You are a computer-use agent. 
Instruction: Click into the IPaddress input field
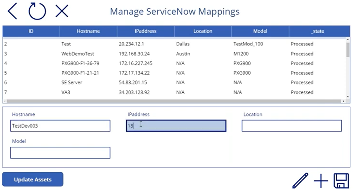[176, 126]
